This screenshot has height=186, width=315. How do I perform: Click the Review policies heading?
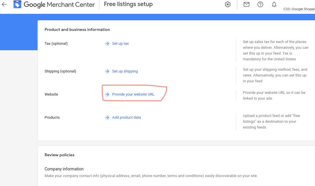[59, 155]
